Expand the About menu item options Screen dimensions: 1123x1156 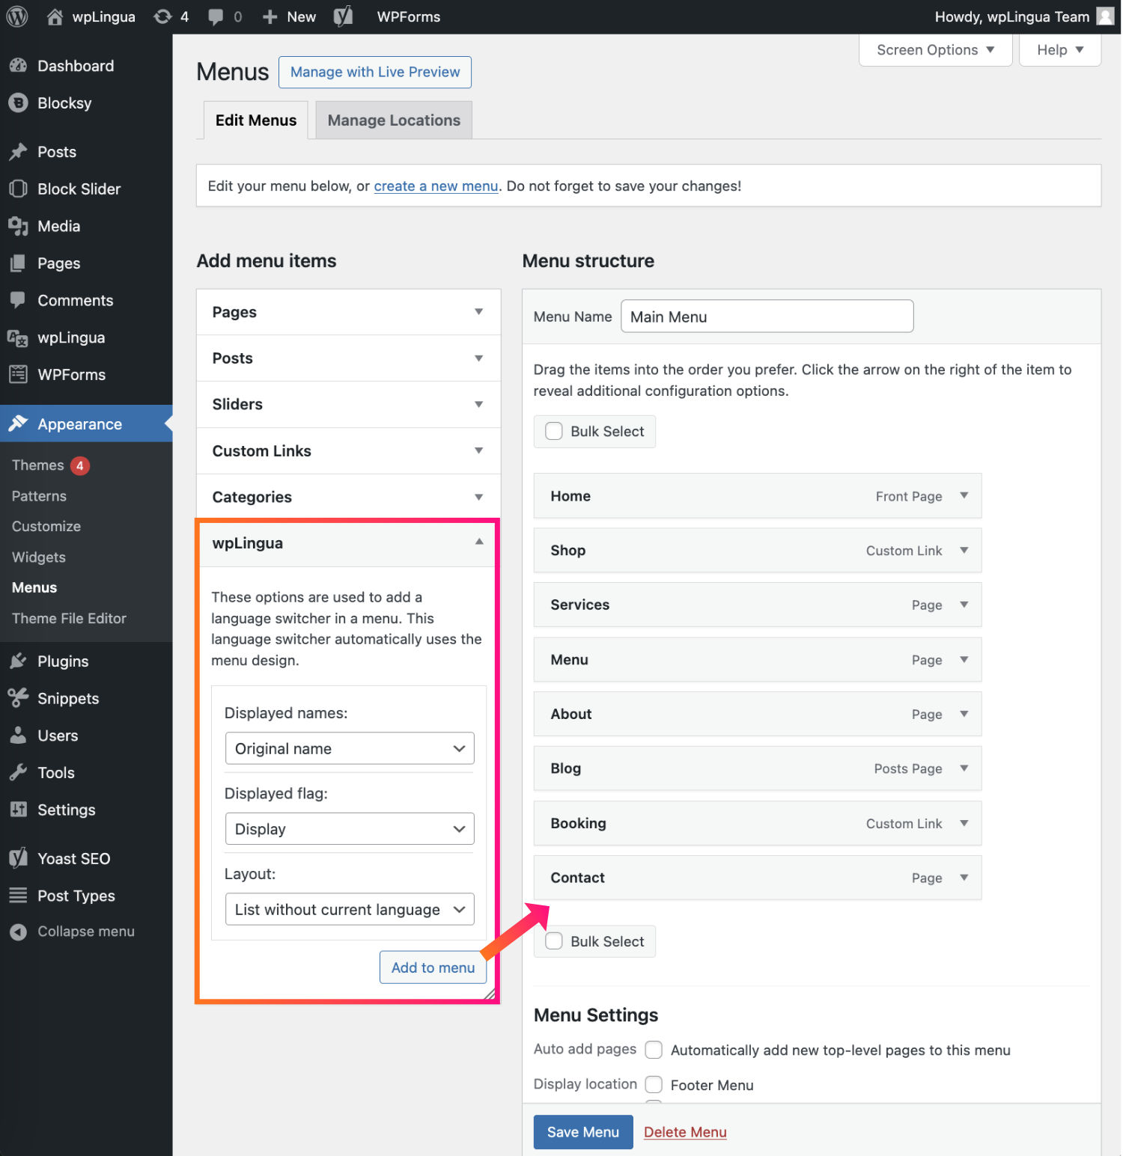964,714
